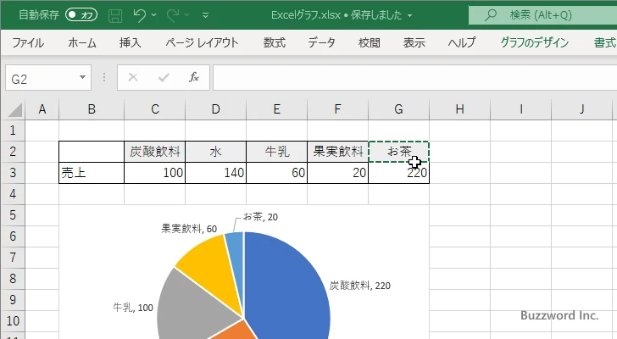Select column B header

(92, 109)
